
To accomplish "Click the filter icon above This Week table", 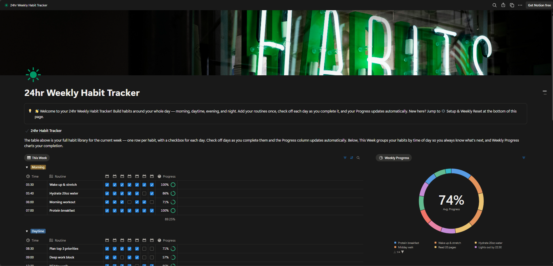I will point(345,158).
